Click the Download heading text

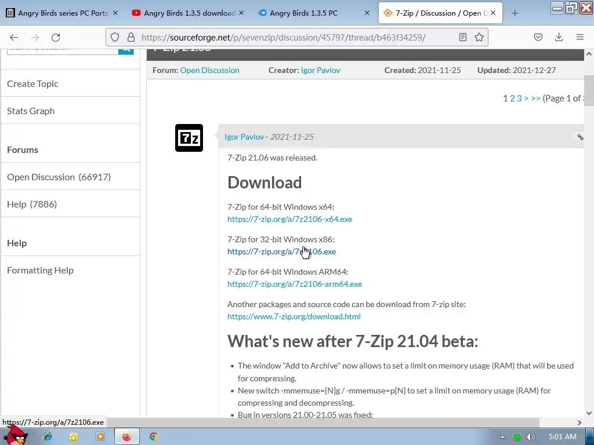[x=265, y=183]
